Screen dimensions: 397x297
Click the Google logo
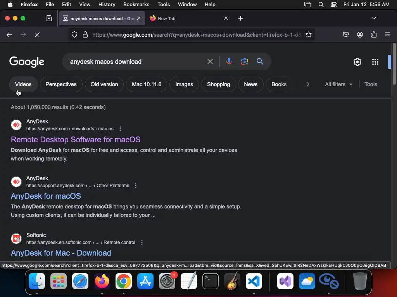(27, 62)
